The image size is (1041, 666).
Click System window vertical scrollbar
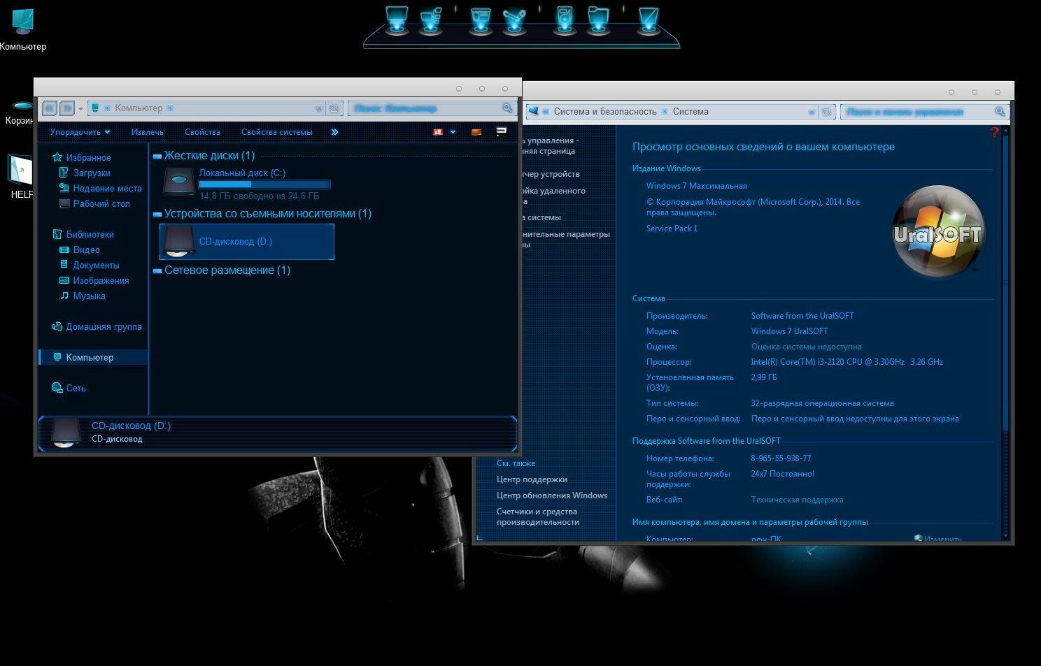point(1006,332)
